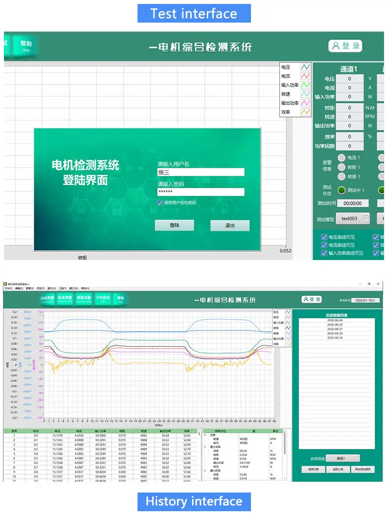The height and width of the screenshot is (524, 388).
Task: Open the 查看(V) menu
Action: pos(30,288)
